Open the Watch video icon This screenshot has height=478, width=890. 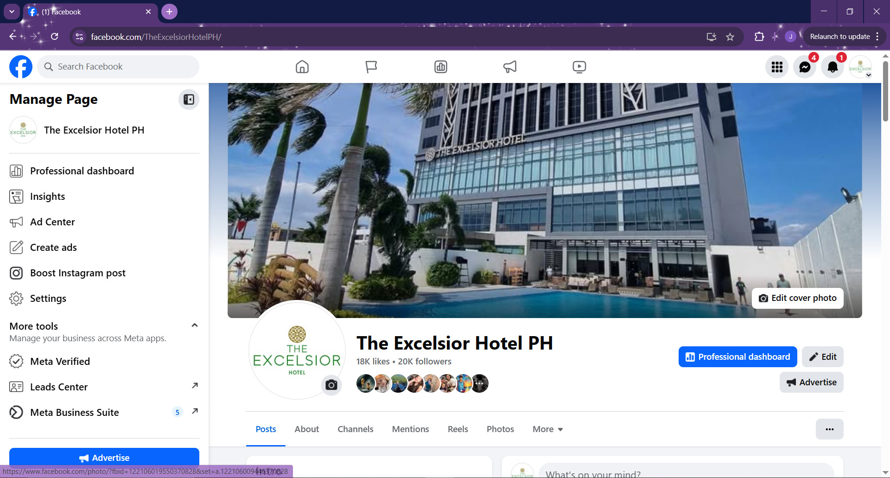pos(579,67)
